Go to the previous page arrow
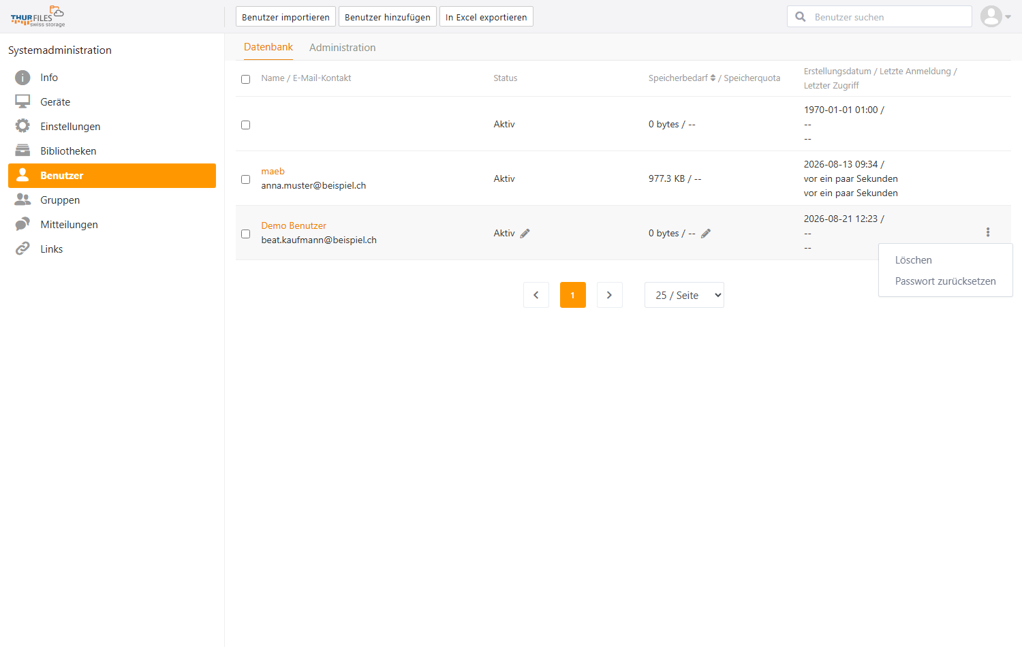This screenshot has width=1022, height=647. [x=536, y=295]
